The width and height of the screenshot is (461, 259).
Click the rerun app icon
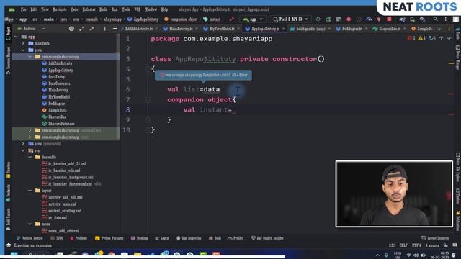point(318,19)
